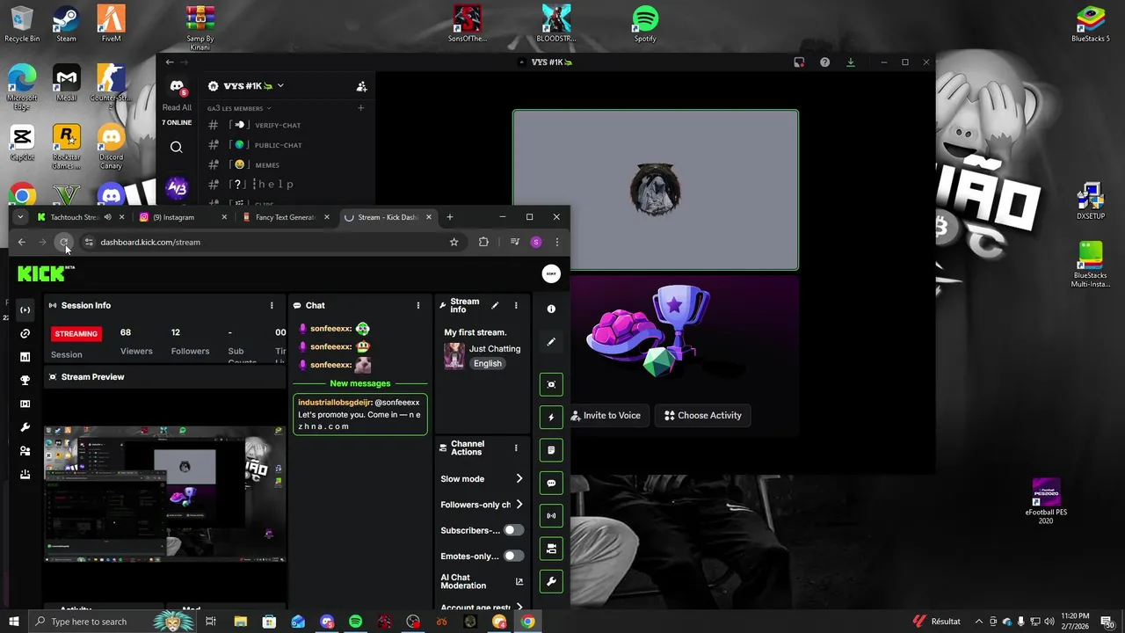The height and width of the screenshot is (633, 1125).
Task: Open the Windows Start menu
Action: 13,622
